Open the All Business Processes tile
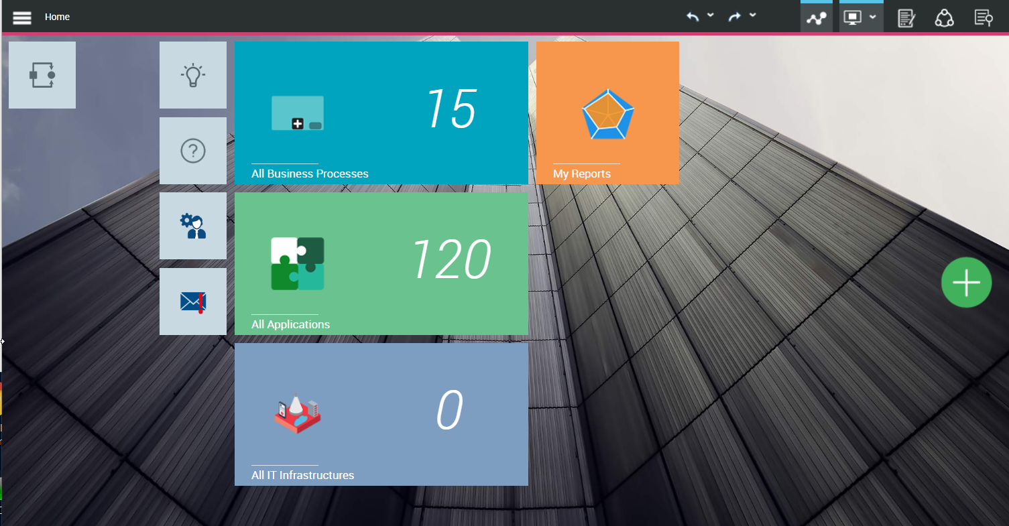The width and height of the screenshot is (1009, 526). pyautogui.click(x=381, y=113)
